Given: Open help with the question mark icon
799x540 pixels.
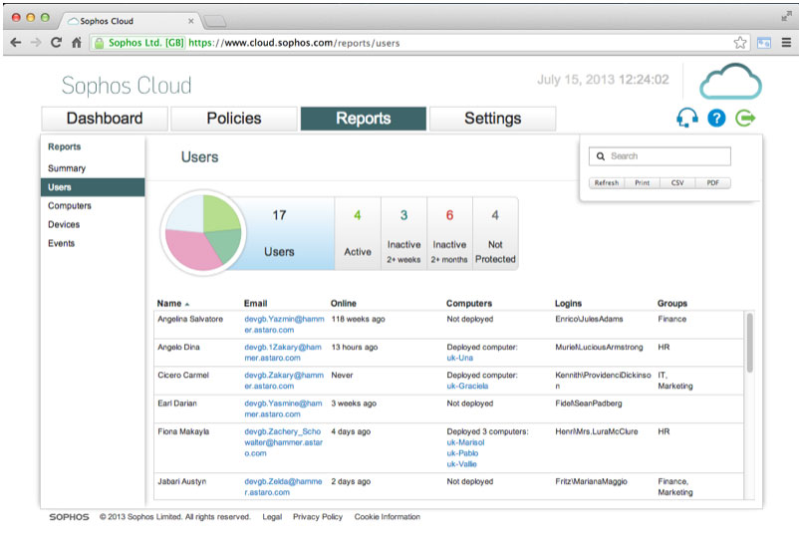Looking at the screenshot, I should (x=716, y=119).
